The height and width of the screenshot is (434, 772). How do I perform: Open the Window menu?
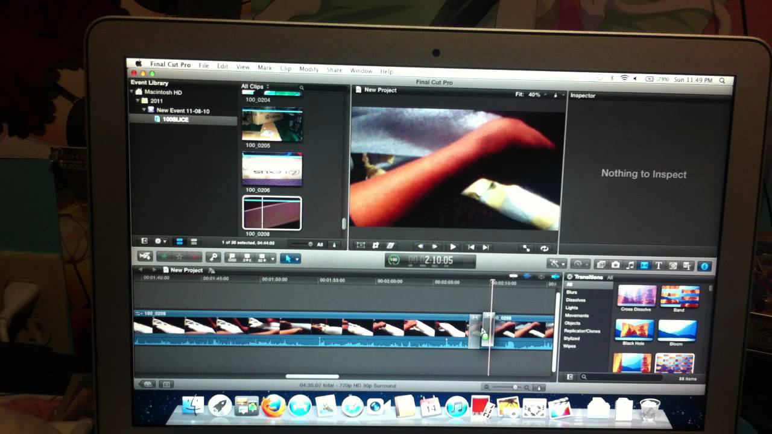(x=361, y=71)
